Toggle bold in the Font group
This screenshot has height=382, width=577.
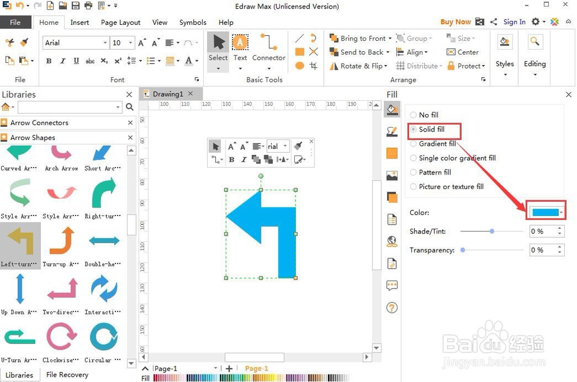(x=48, y=61)
